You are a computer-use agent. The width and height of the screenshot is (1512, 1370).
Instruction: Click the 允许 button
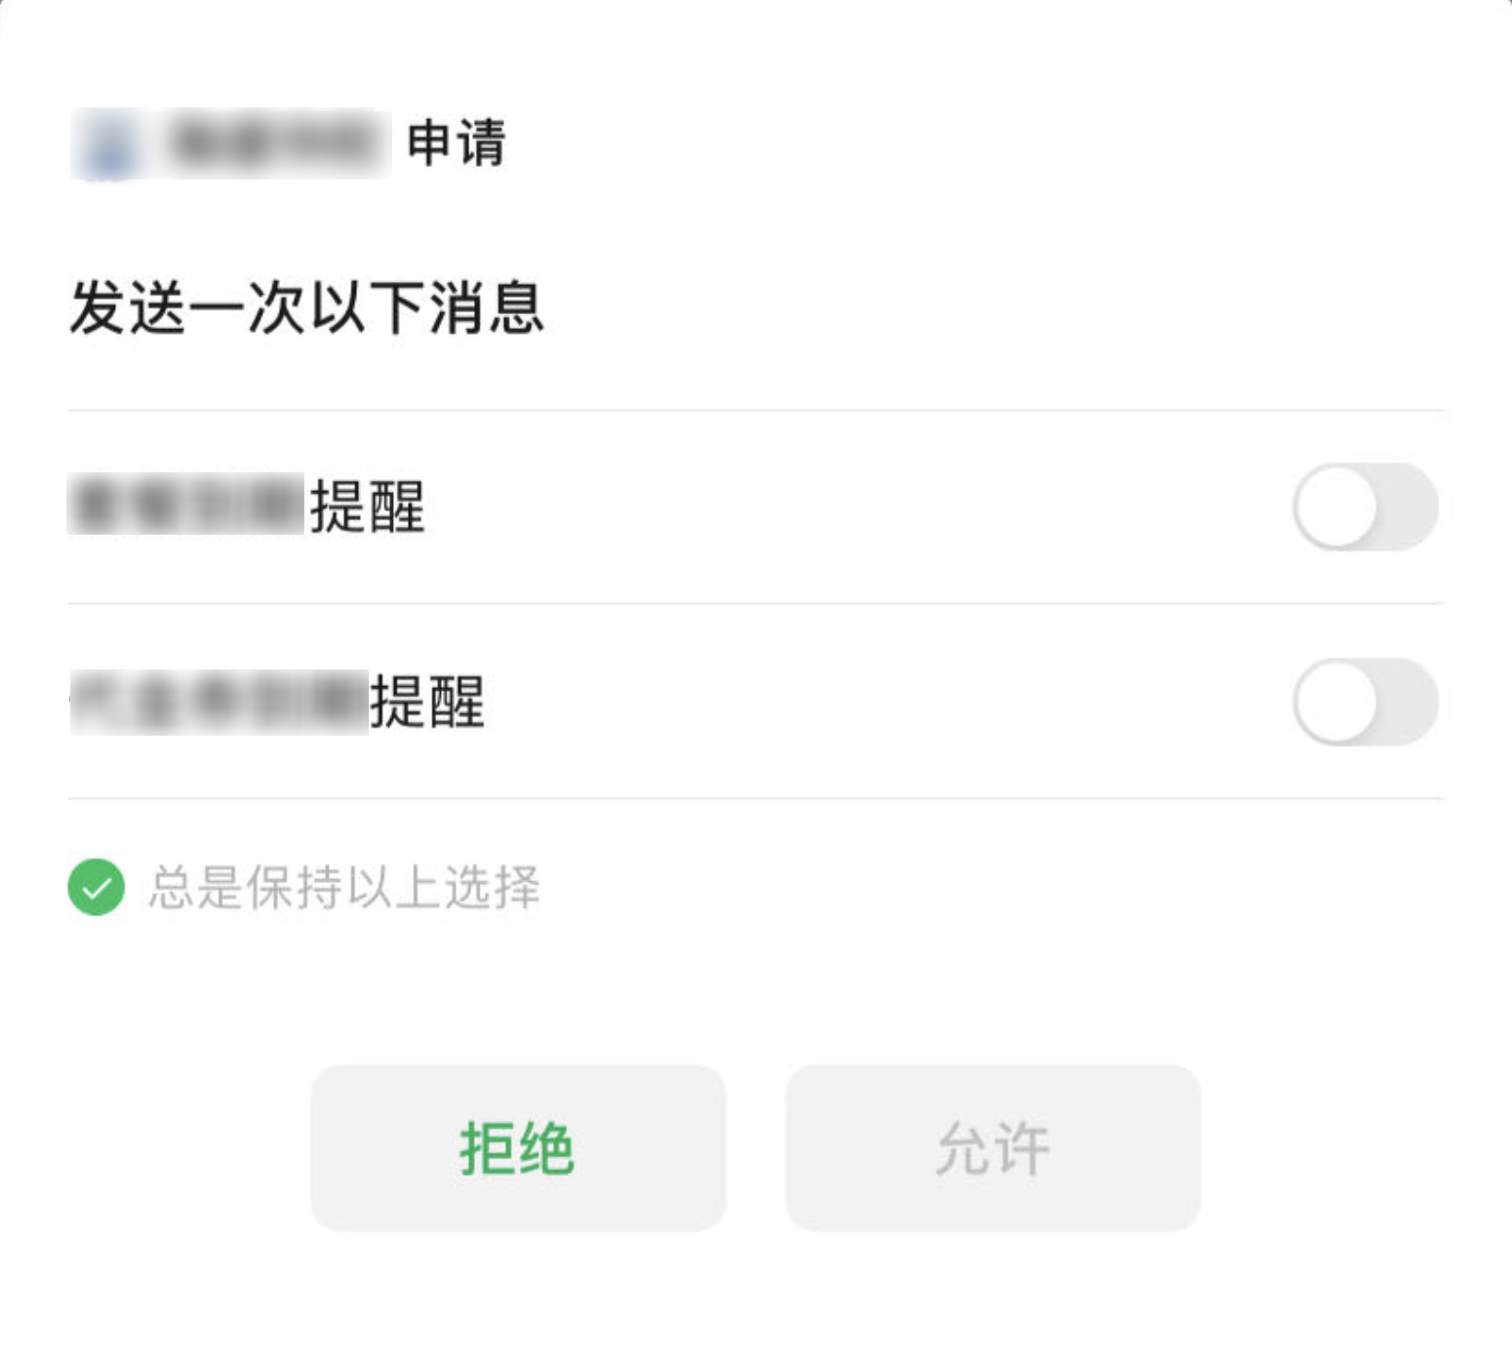click(x=993, y=1148)
